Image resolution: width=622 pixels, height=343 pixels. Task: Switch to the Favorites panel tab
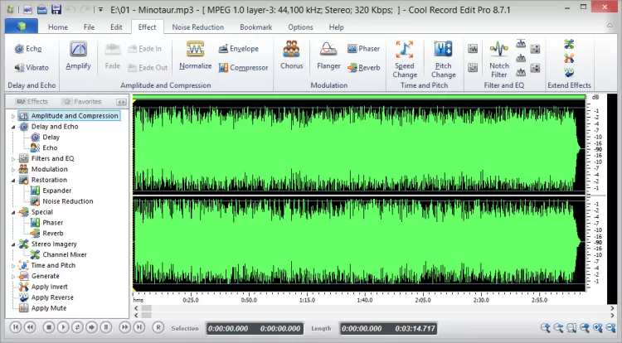click(x=83, y=102)
